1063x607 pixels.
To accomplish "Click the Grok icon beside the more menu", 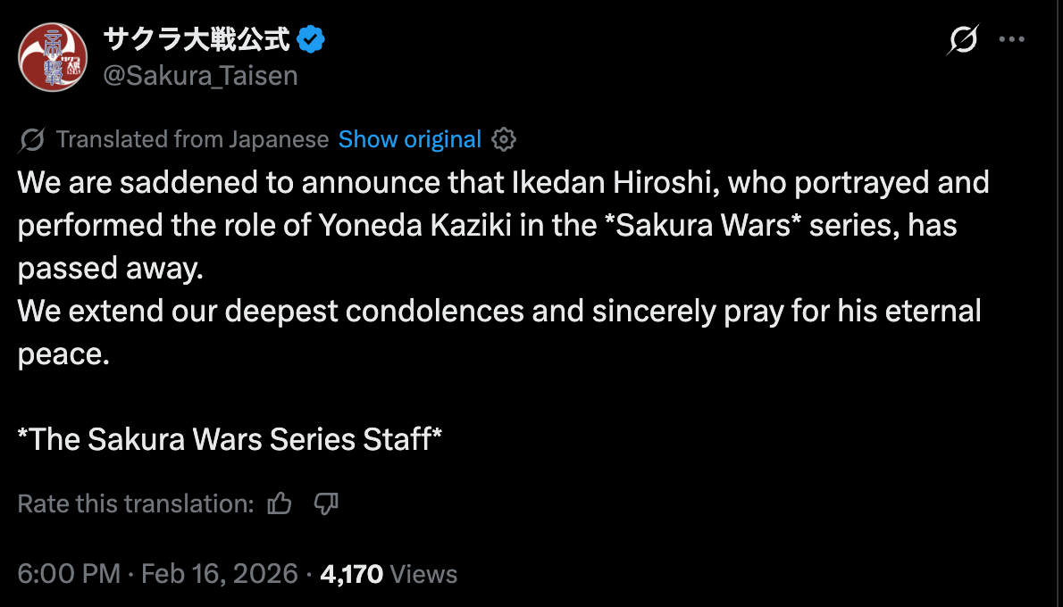I will tap(963, 40).
